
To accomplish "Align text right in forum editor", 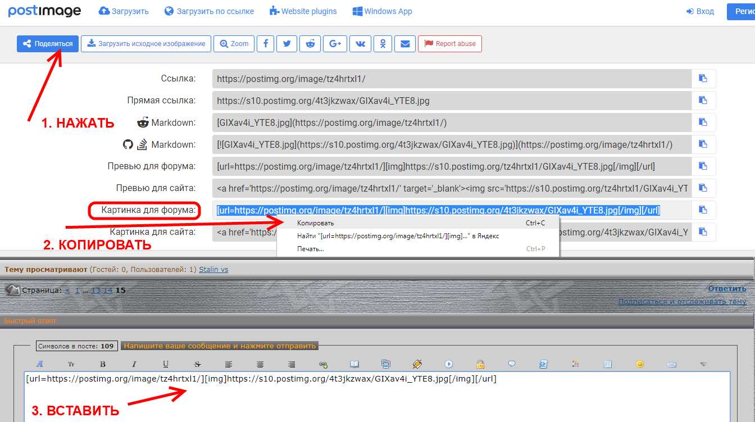I will [x=292, y=364].
